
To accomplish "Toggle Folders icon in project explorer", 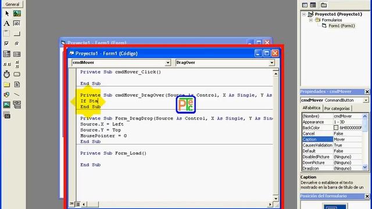I will pos(324,5).
